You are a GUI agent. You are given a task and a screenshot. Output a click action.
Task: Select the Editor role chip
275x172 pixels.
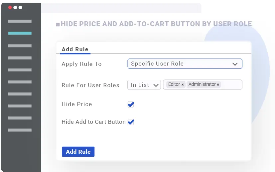pyautogui.click(x=174, y=85)
